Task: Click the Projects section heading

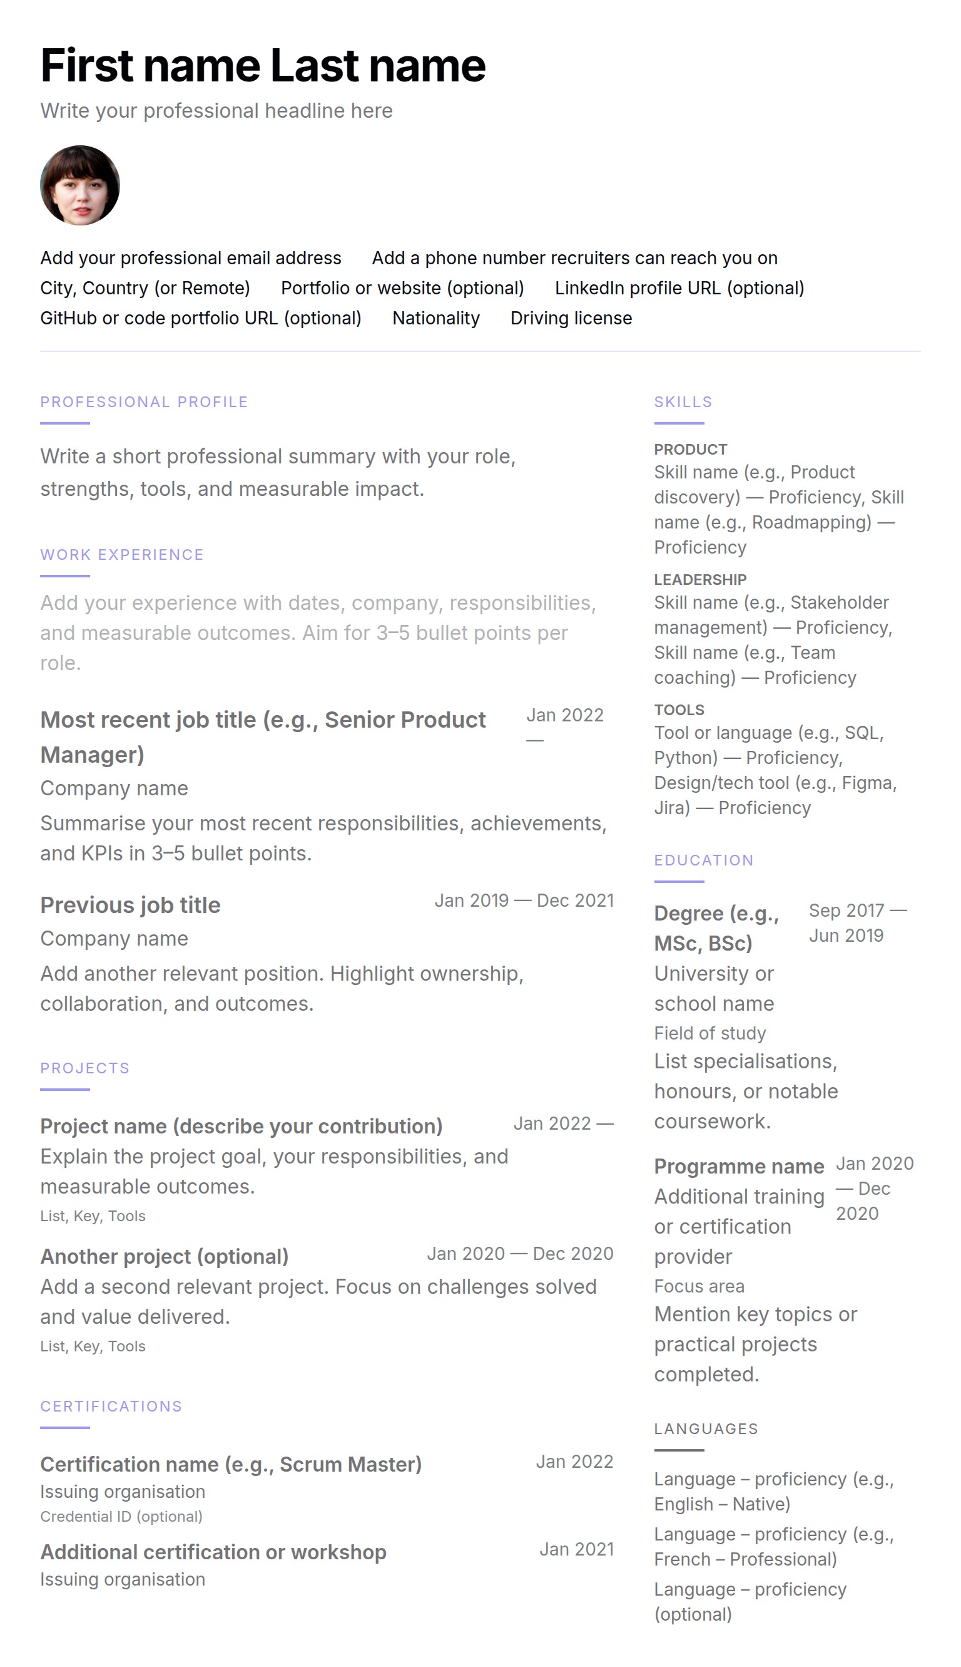Action: (85, 1068)
